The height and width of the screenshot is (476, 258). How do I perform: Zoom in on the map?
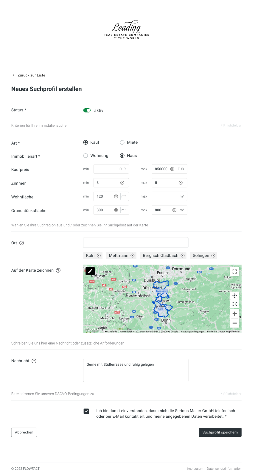click(x=234, y=314)
